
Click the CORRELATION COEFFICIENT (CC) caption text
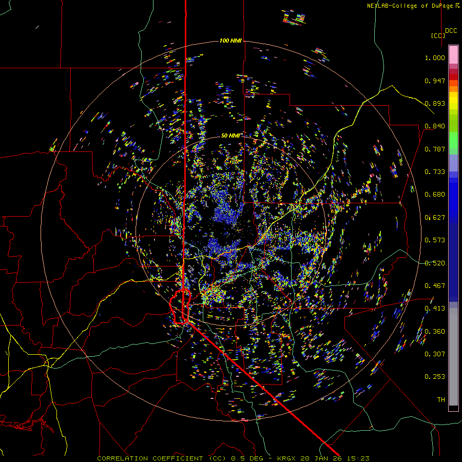(x=162, y=458)
